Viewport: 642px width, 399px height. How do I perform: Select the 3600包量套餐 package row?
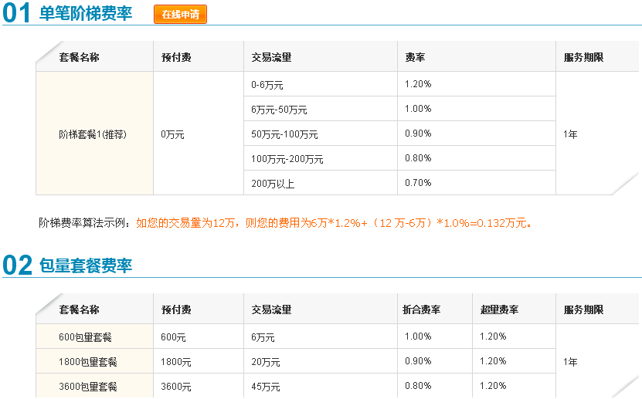coord(87,387)
